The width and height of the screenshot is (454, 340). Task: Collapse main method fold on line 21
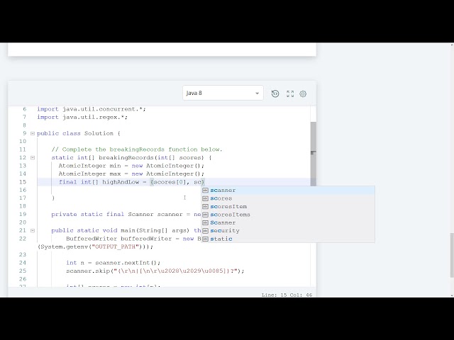(33, 230)
